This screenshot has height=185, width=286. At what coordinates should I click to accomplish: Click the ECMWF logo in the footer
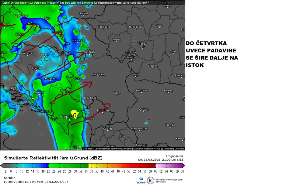click(141, 180)
